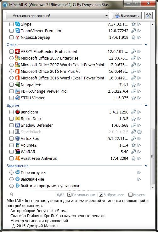Toggle the Выбрать все option
The image size is (158, 232).
pos(111,195)
